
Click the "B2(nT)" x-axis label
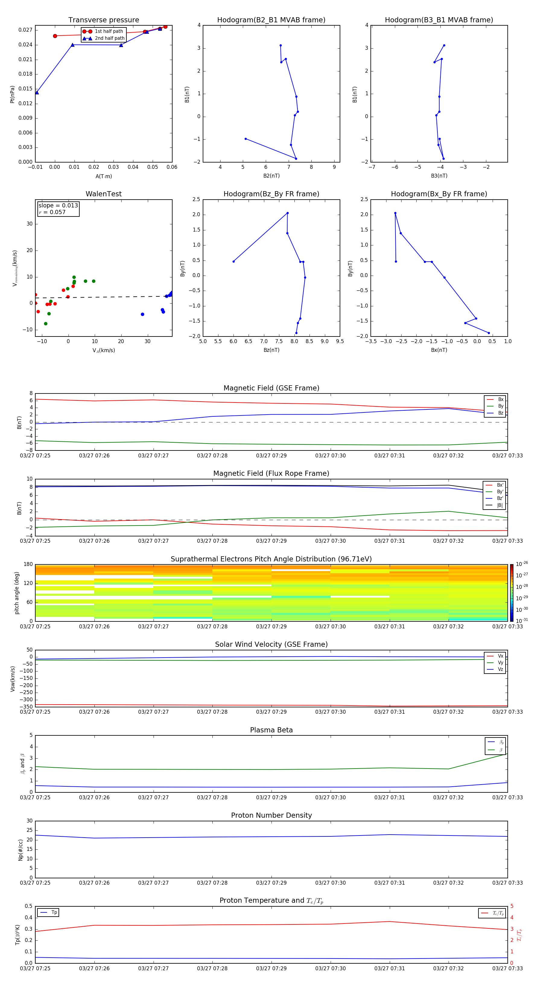(x=271, y=176)
